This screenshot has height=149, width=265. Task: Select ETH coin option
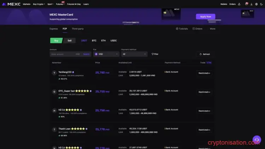pos(104,41)
